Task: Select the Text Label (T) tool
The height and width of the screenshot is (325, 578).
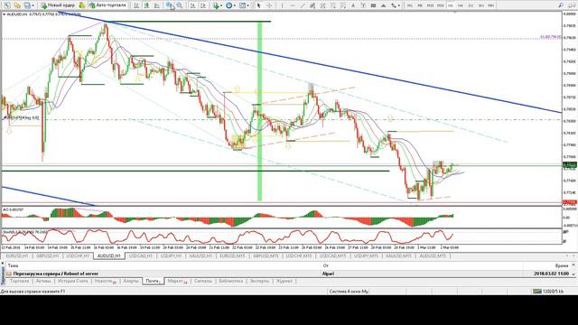Action: point(363,5)
